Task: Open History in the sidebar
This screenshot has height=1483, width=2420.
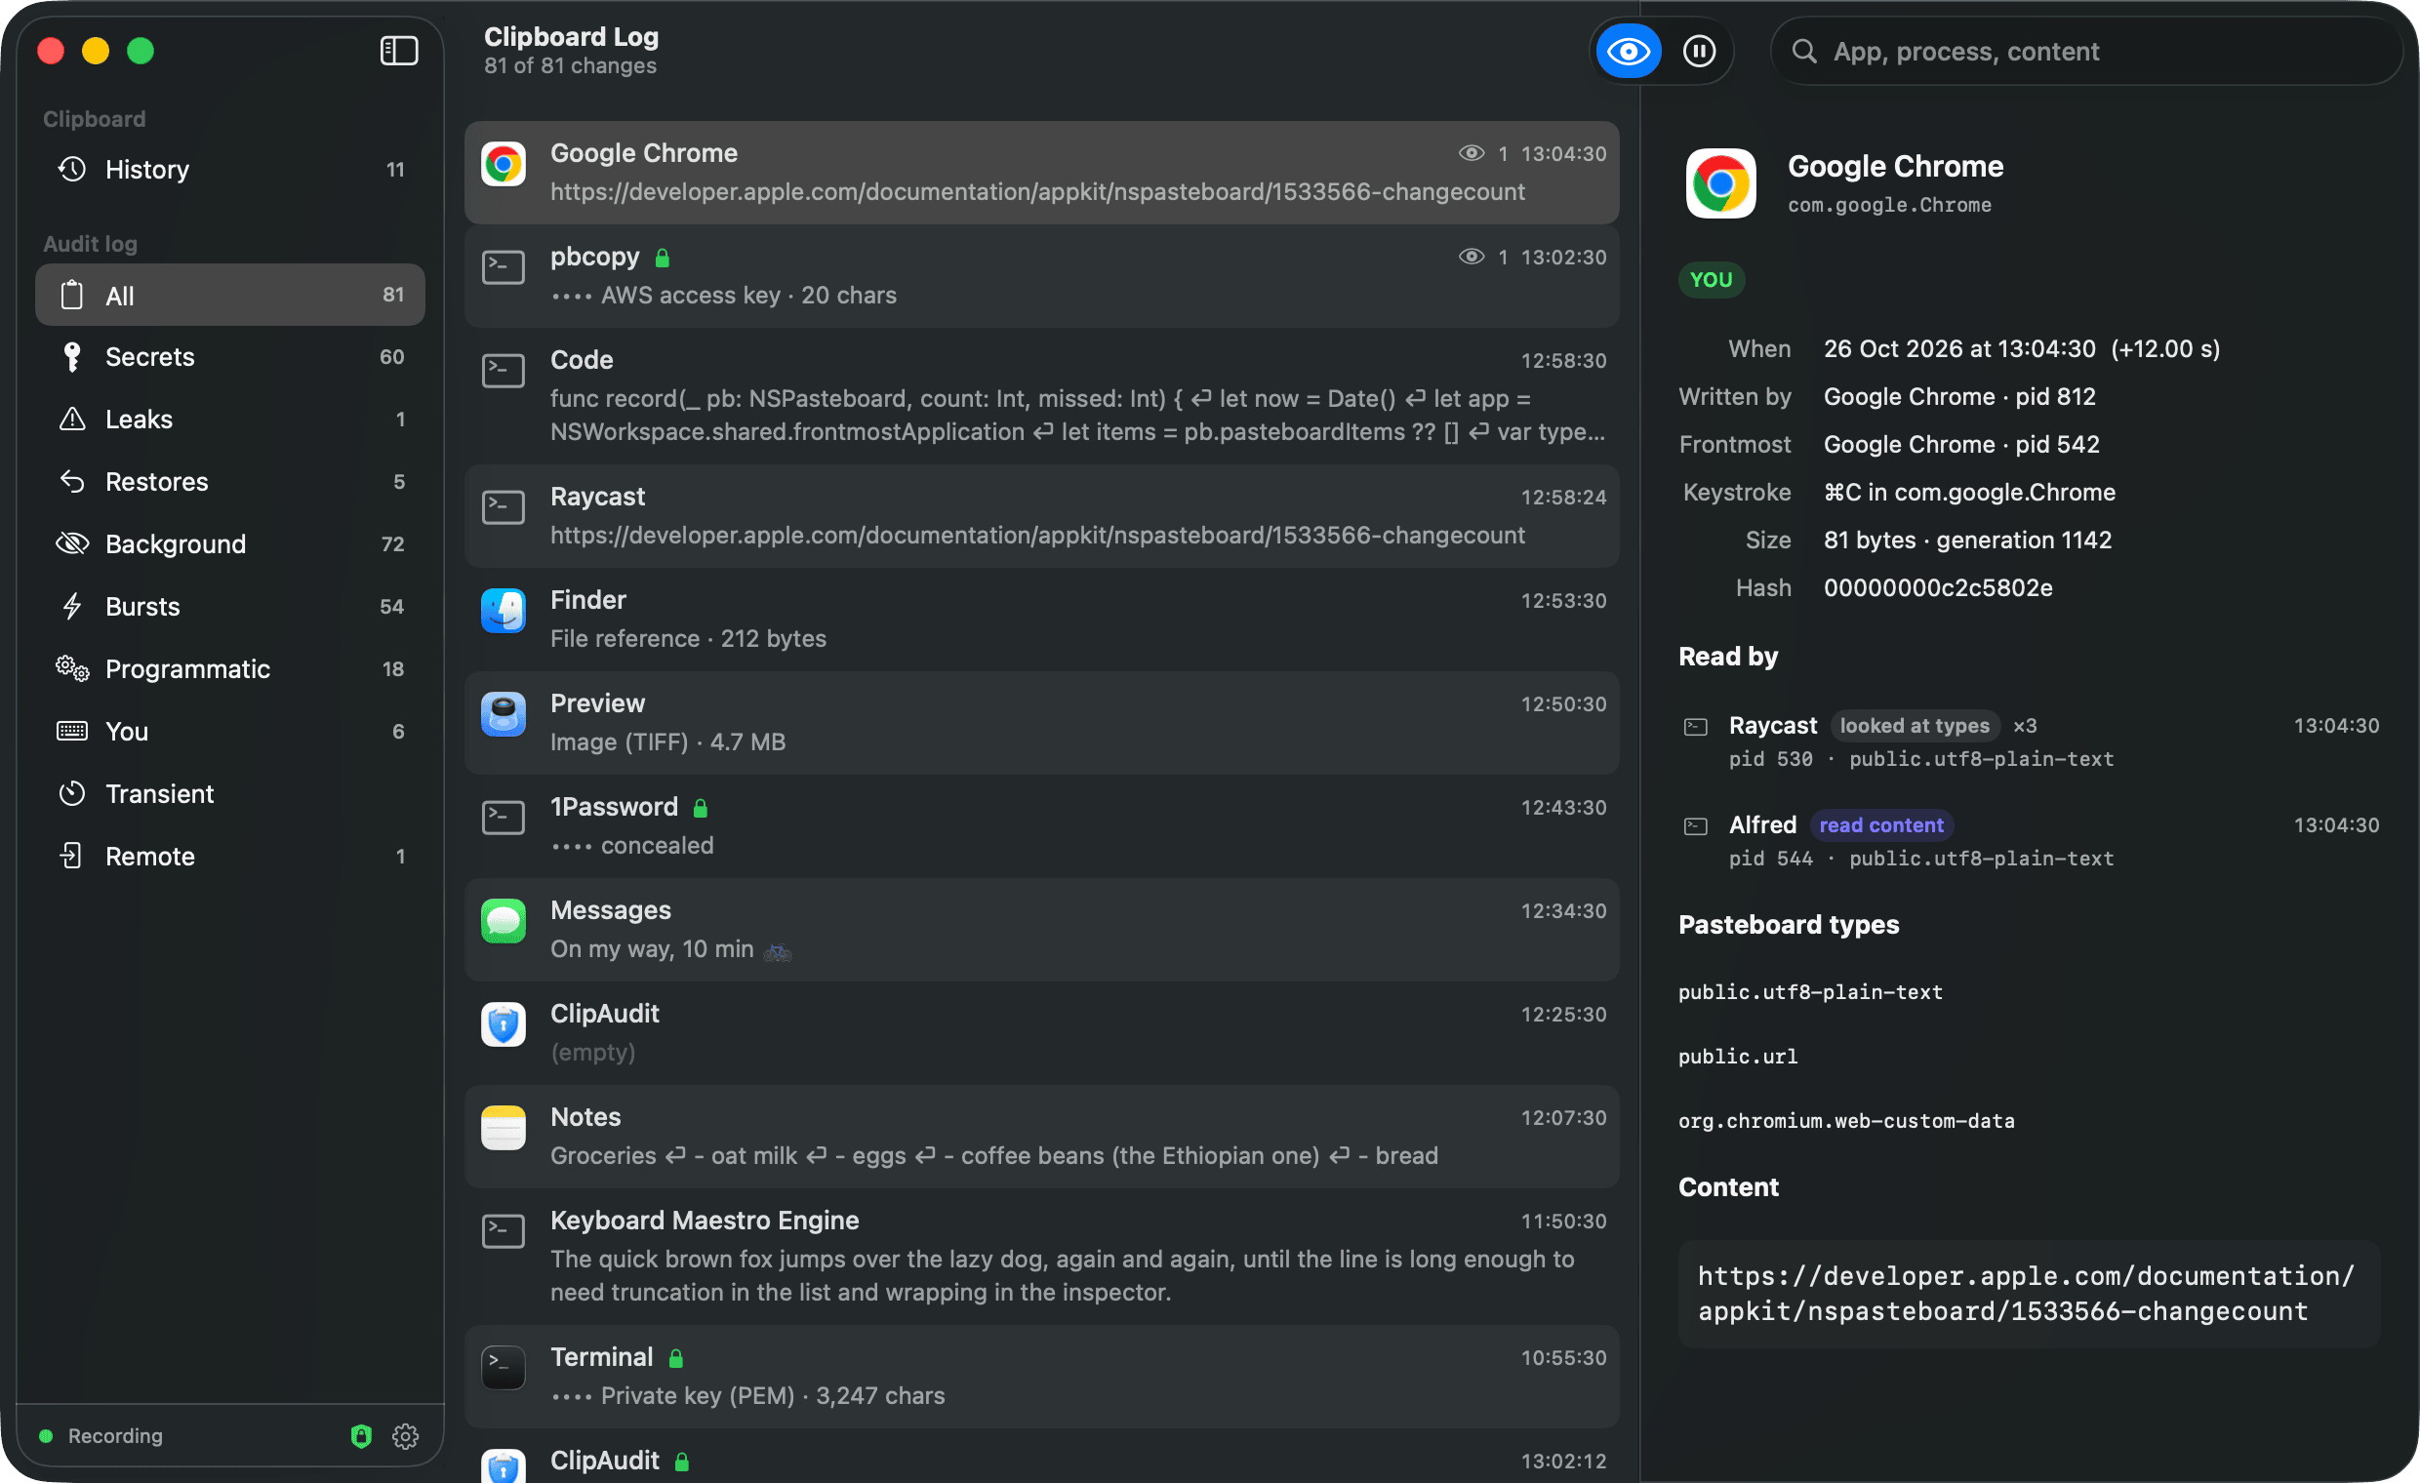Action: point(230,169)
